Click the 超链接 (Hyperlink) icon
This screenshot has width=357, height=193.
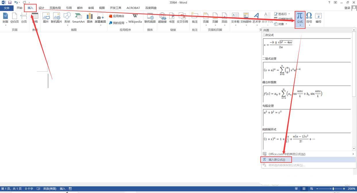pyautogui.click(x=162, y=18)
